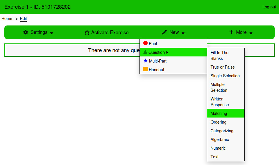
Task: Click the Activate Exercise star icon
Action: click(87, 32)
